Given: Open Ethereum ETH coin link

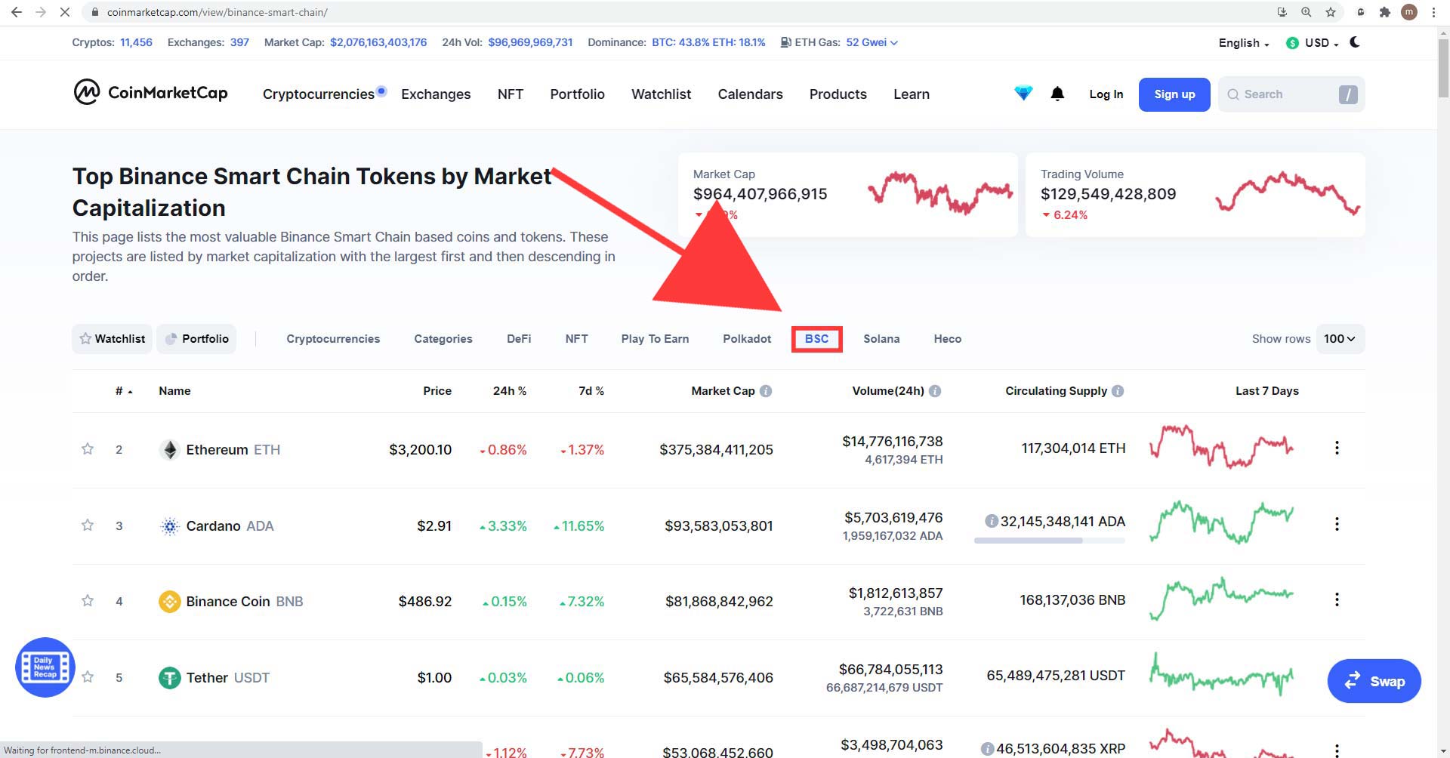Looking at the screenshot, I should 233,450.
